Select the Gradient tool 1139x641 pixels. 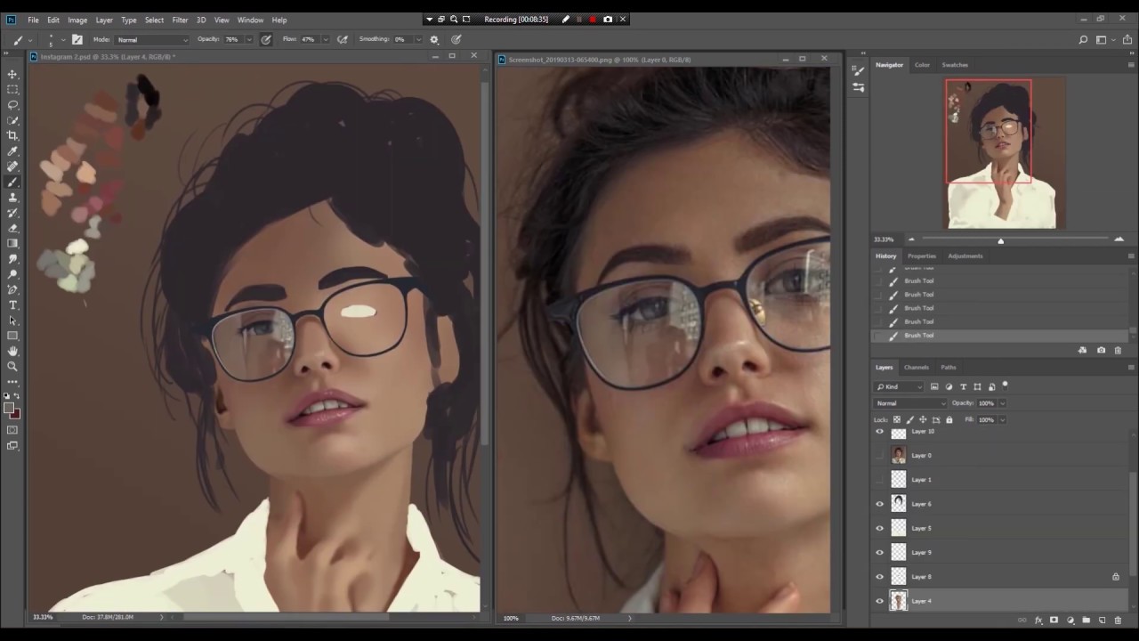coord(12,243)
